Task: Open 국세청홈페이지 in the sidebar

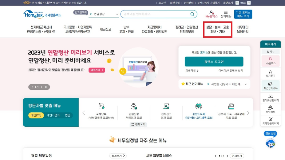Action: pos(271,121)
